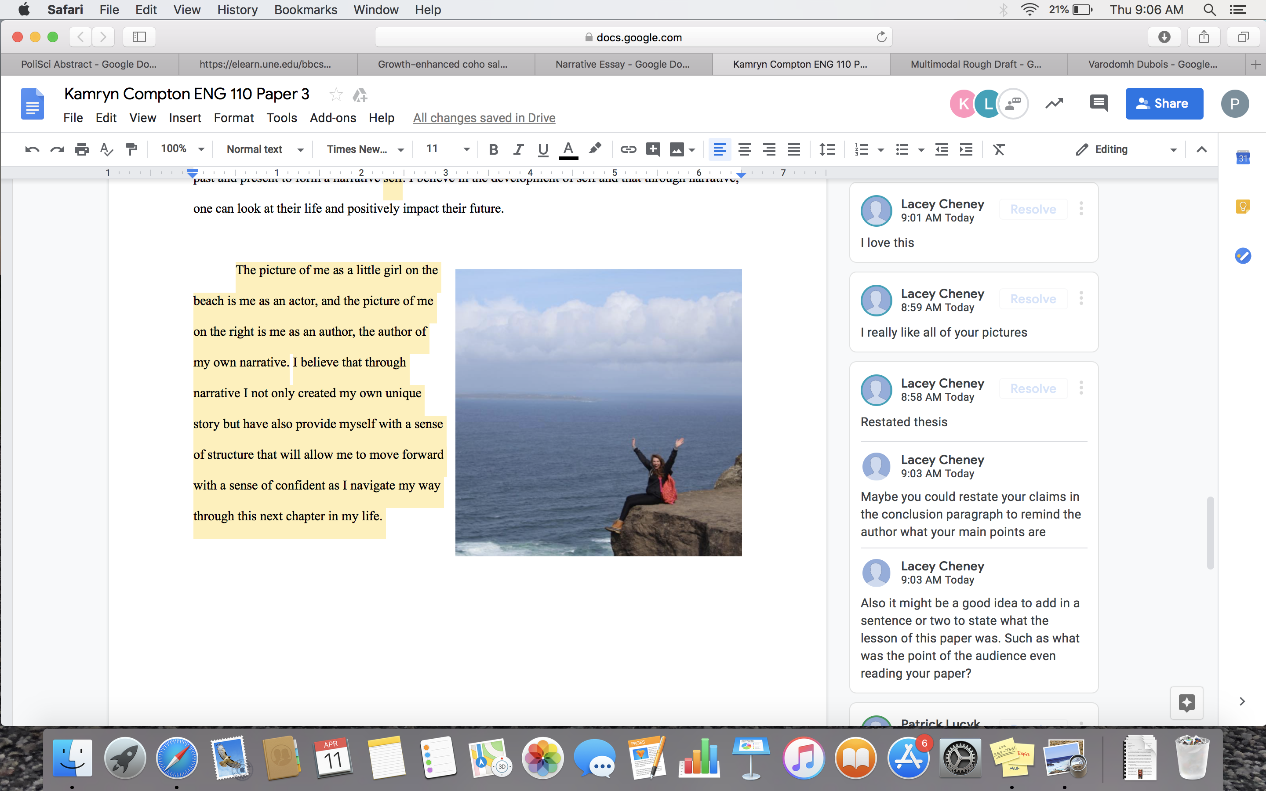Open comment history speech-bubble icon
This screenshot has height=791, width=1266.
[1098, 103]
